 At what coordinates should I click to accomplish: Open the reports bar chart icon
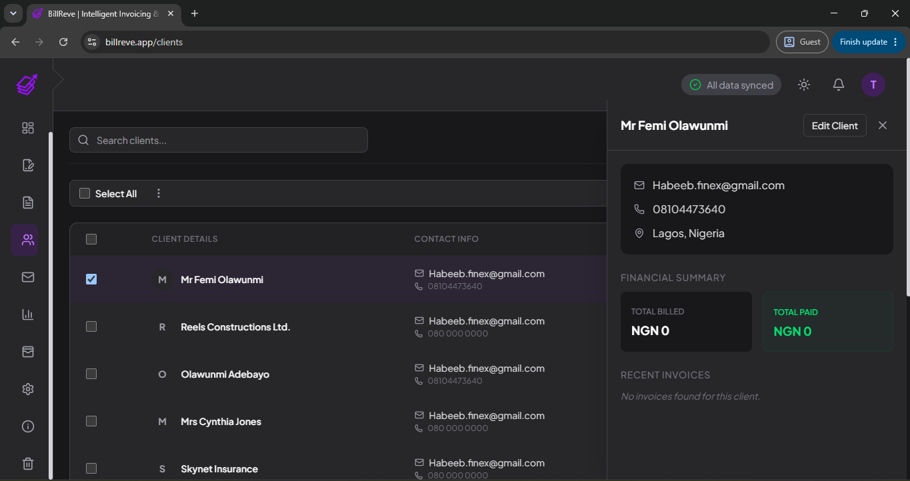coord(28,314)
